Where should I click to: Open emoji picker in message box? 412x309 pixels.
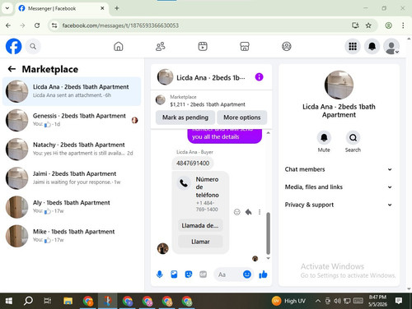(247, 274)
